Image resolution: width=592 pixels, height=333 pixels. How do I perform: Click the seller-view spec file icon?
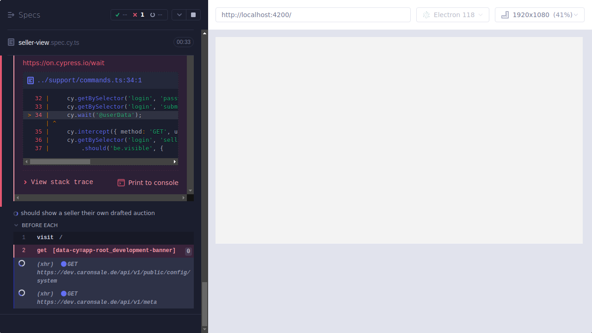(x=11, y=42)
